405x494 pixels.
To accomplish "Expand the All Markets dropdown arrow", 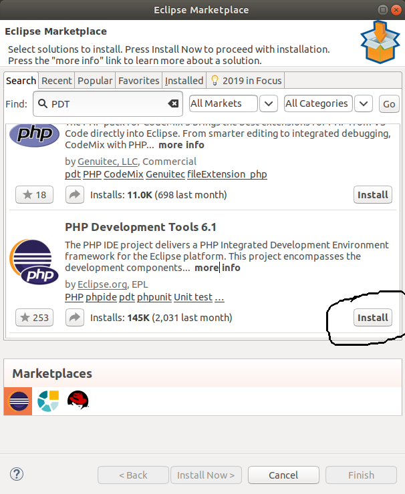I will 269,103.
